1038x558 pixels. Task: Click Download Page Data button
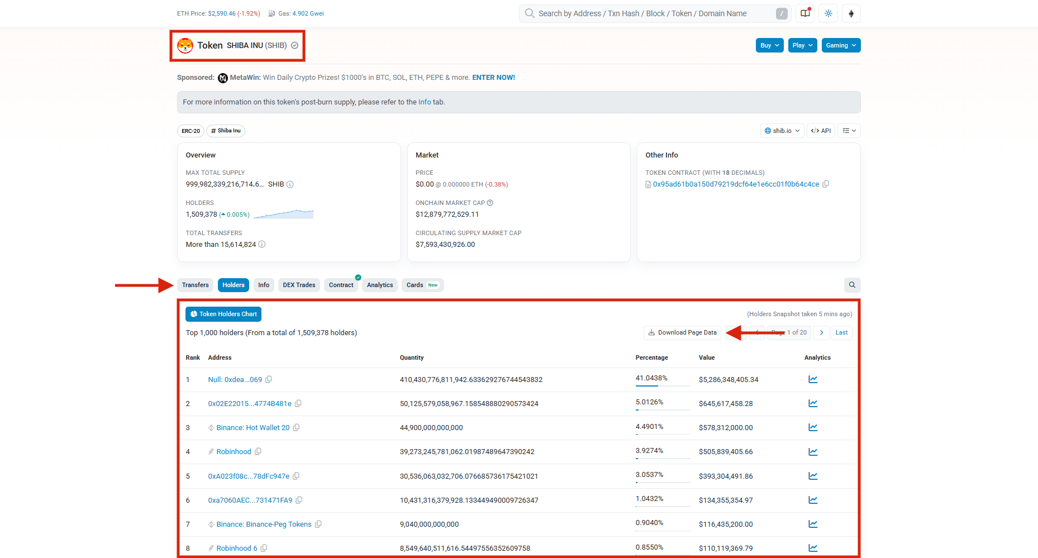pos(682,332)
